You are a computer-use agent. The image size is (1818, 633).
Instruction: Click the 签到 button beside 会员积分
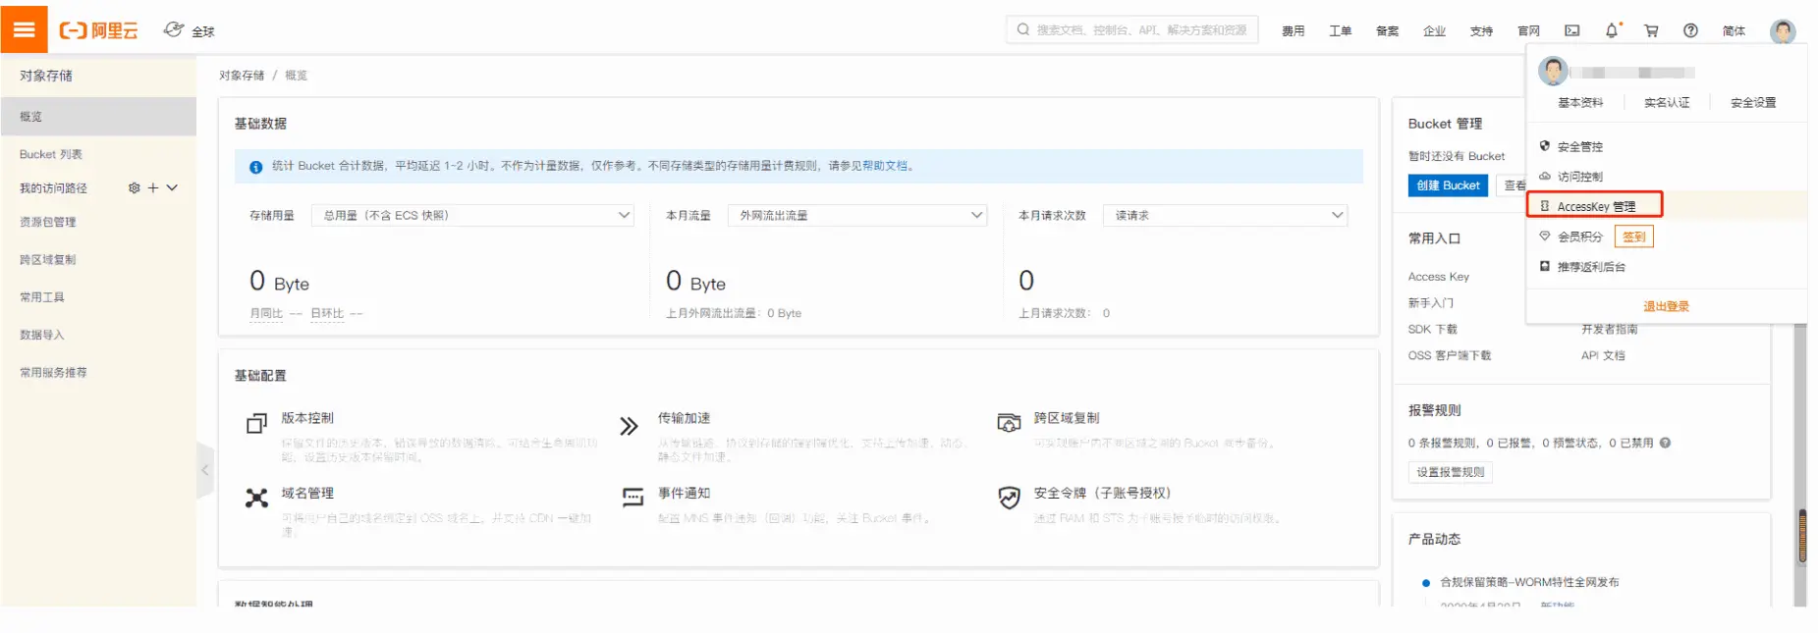coord(1633,237)
